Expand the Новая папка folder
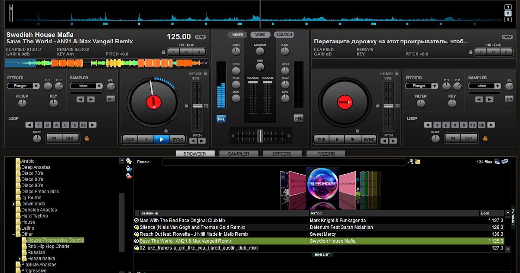This screenshot has height=273, width=520. (x=20, y=259)
